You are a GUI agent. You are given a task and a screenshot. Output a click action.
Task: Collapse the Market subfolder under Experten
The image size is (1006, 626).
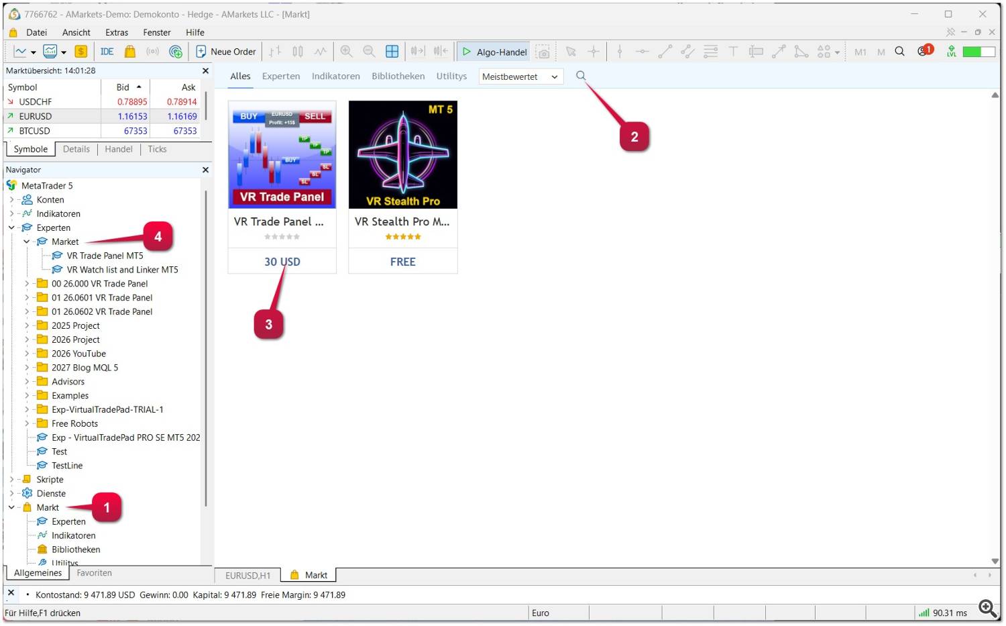[x=27, y=242]
